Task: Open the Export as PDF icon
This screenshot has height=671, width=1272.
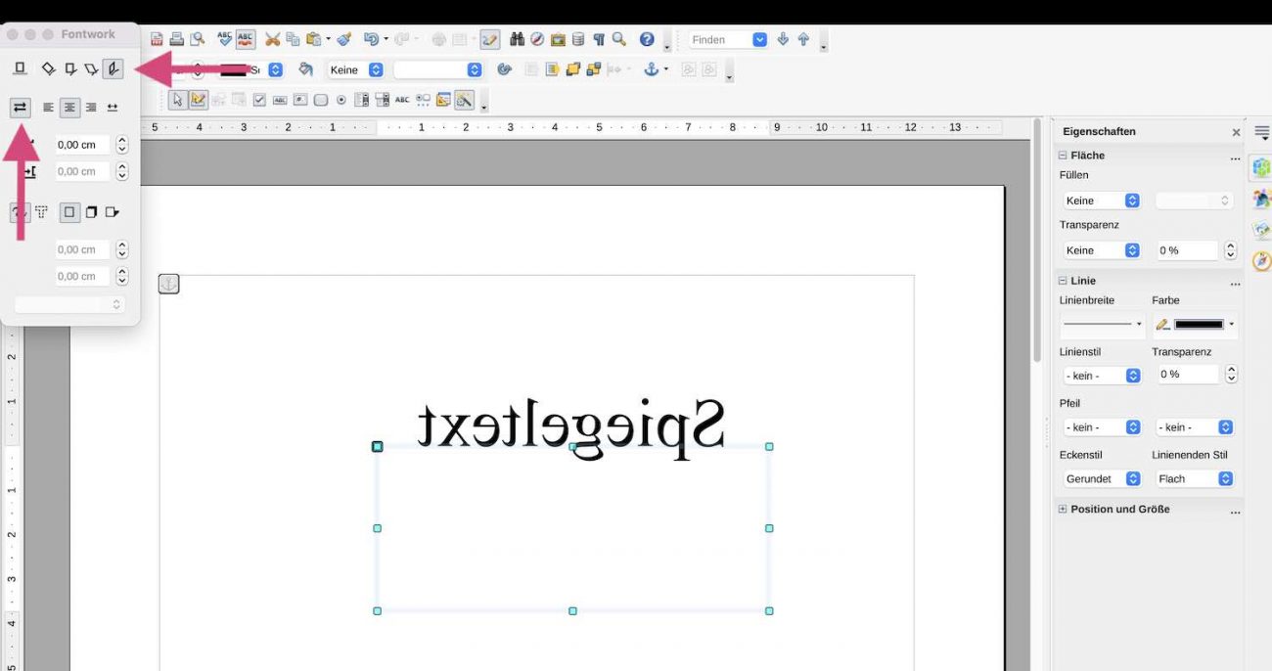Action: click(x=154, y=39)
